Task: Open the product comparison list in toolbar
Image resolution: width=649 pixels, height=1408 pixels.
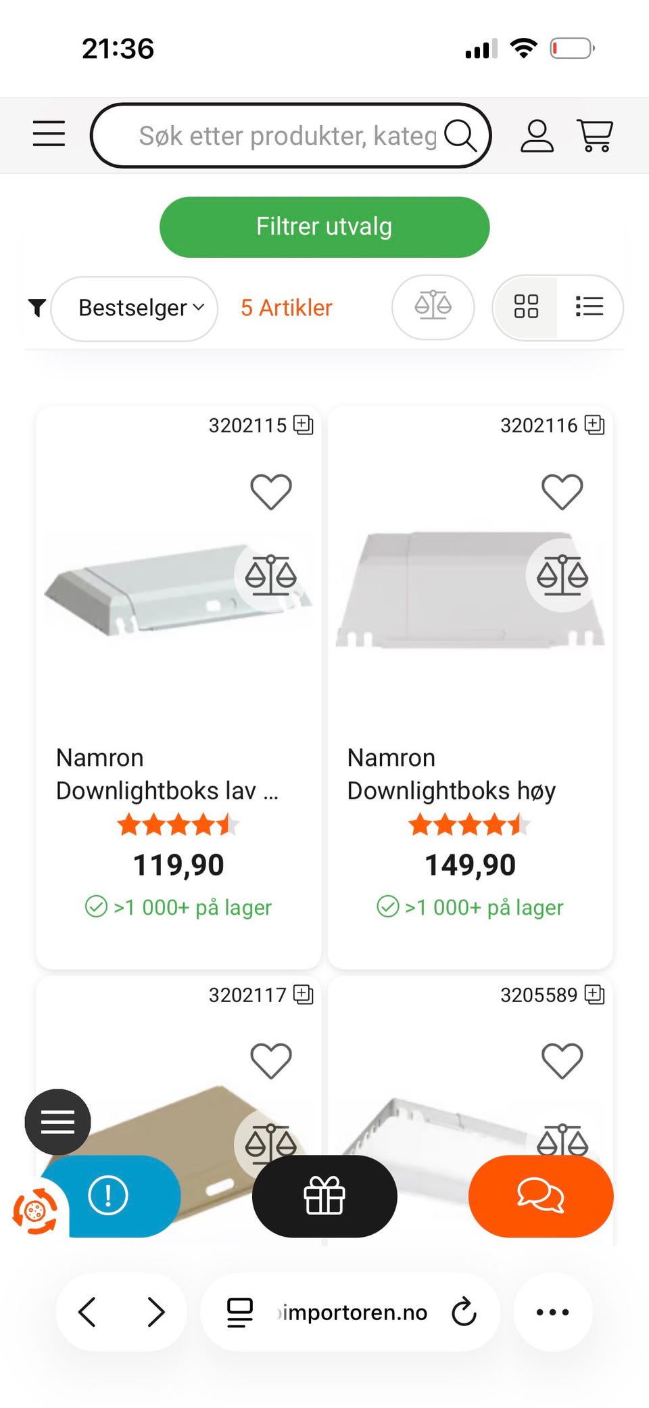Action: [x=433, y=306]
